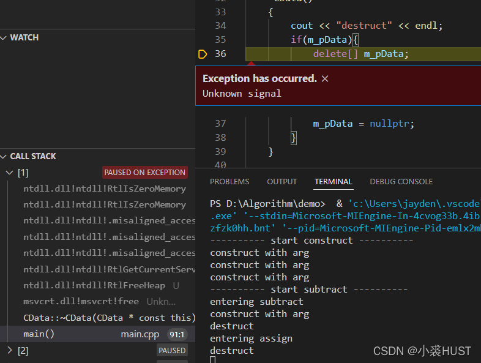Viewport: 481px width, 363px height.
Task: Select the topmost RtlIsZeroMemory stack frame
Action: (104, 189)
